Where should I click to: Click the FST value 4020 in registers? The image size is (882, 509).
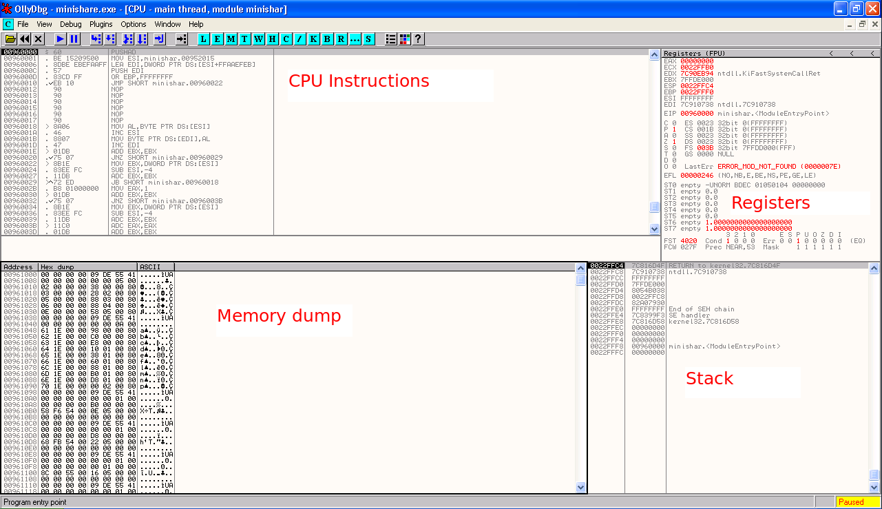(x=689, y=241)
